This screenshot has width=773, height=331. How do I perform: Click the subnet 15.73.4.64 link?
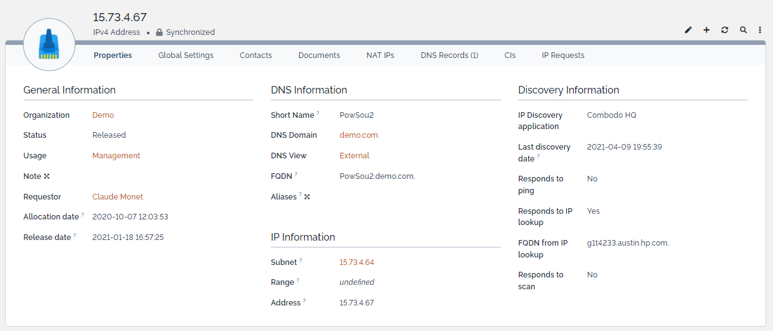coord(356,262)
